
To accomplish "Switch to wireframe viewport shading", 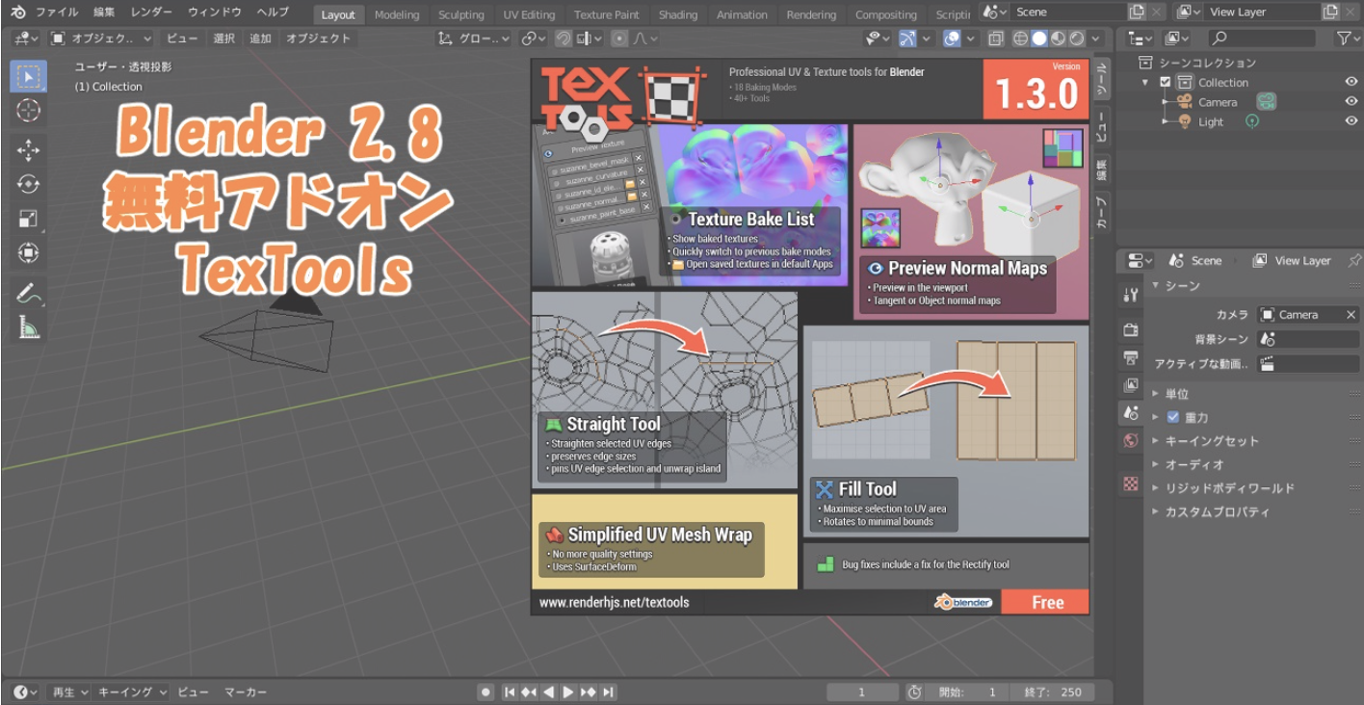I will (1021, 39).
